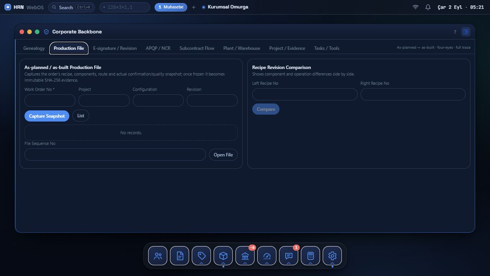This screenshot has width=490, height=276.
Task: Open the calculator dock icon
Action: point(310,256)
